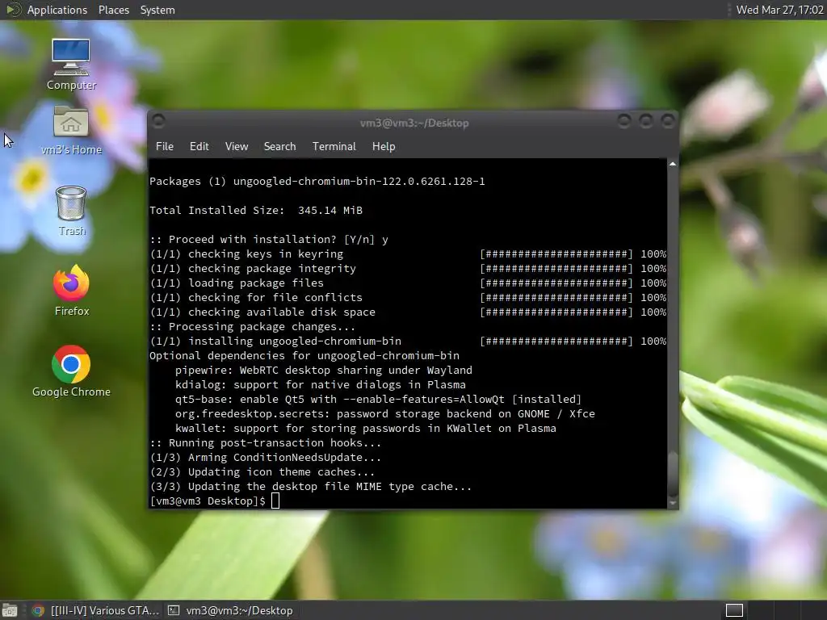Click the 'loading package files' line
Screen dimensions: 827x620
(x=237, y=283)
